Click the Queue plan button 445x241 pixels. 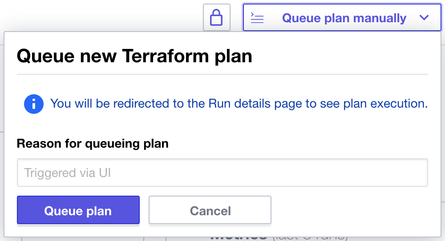point(78,210)
